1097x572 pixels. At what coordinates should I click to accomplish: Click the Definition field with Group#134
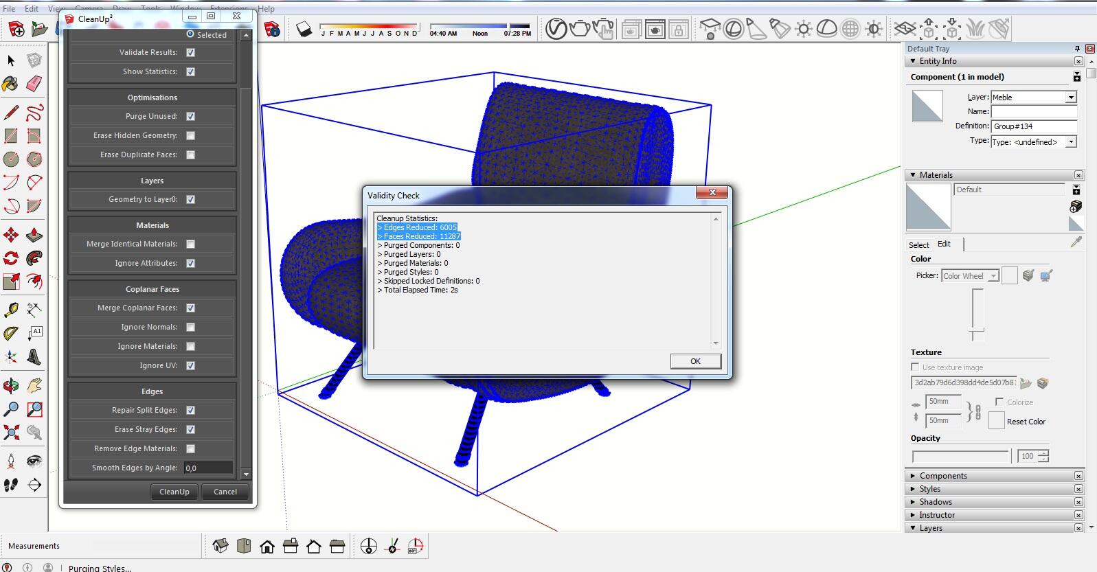[1033, 126]
